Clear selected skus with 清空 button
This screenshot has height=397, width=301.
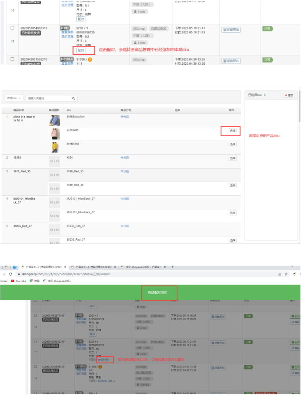[289, 95]
